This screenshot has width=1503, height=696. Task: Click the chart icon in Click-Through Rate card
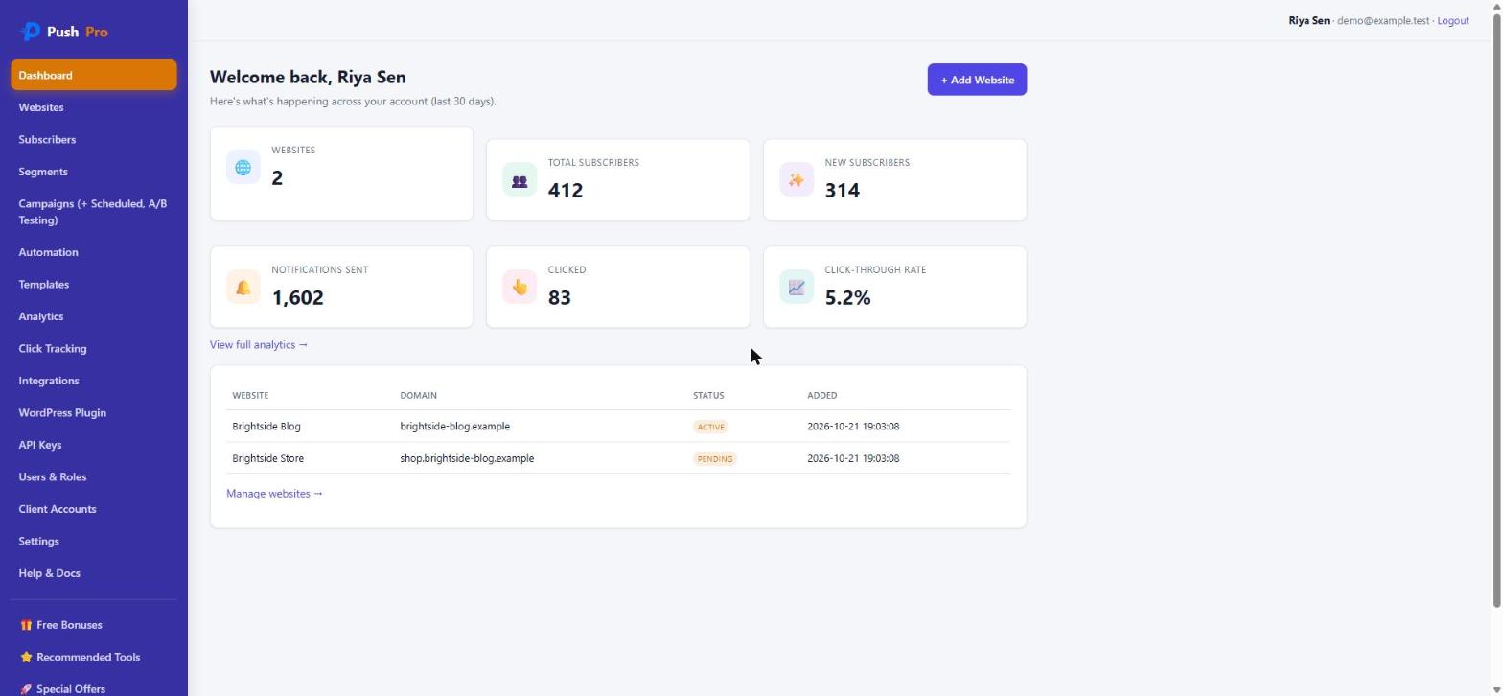[x=797, y=288]
